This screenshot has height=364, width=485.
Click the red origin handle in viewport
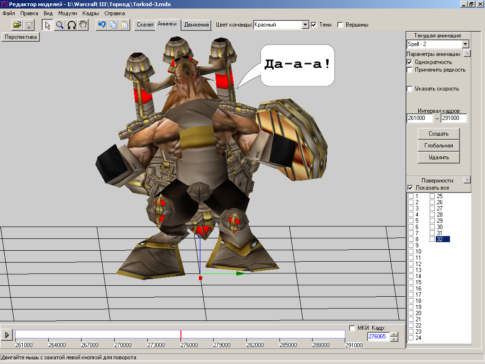tap(200, 278)
